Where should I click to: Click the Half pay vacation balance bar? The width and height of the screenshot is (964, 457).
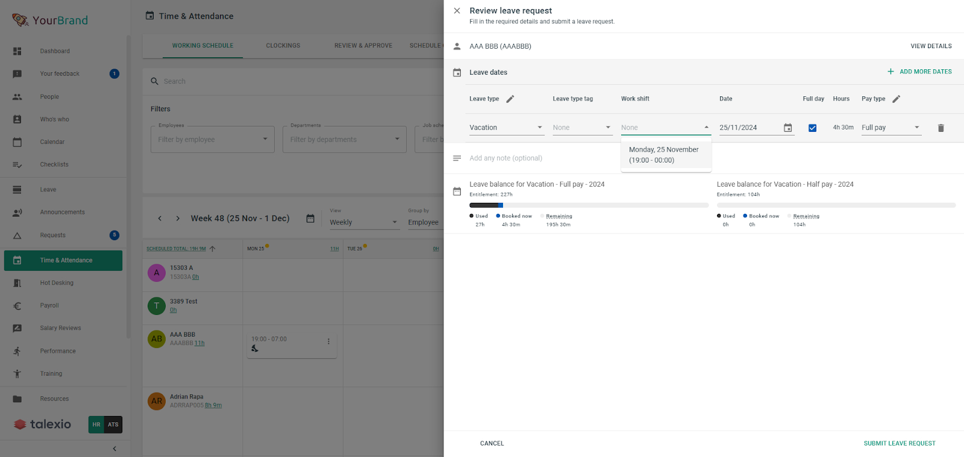836,205
